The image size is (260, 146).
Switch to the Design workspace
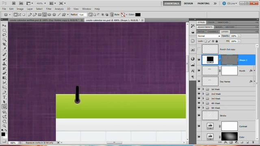click(x=188, y=3)
